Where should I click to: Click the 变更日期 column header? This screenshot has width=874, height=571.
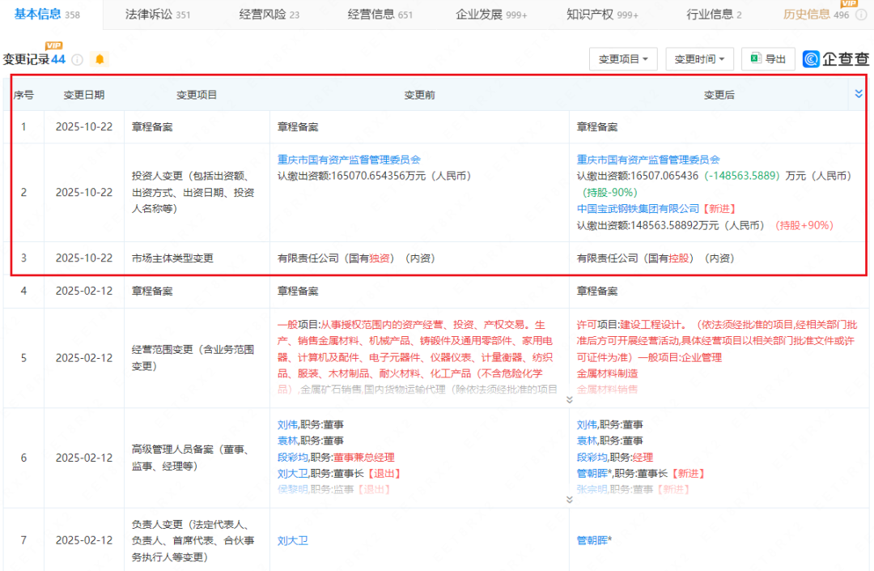pos(84,95)
